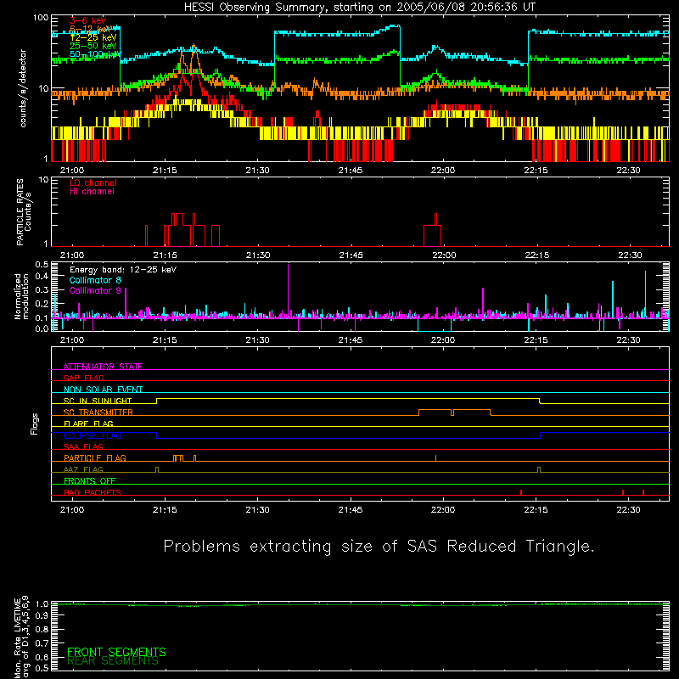679x679 pixels.
Task: Click the NON SOLAR EVENT flag label
Action: coord(103,390)
